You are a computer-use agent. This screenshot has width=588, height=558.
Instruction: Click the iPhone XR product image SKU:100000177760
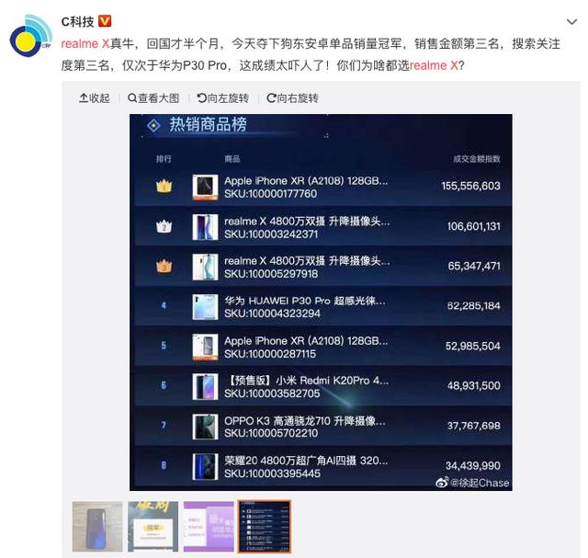coord(205,187)
